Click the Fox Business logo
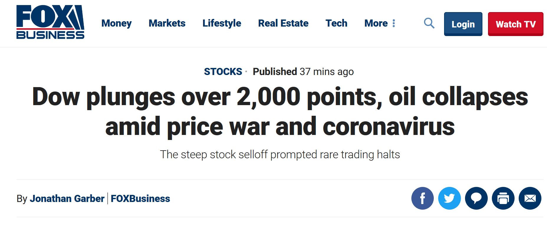The height and width of the screenshot is (225, 547). point(50,22)
